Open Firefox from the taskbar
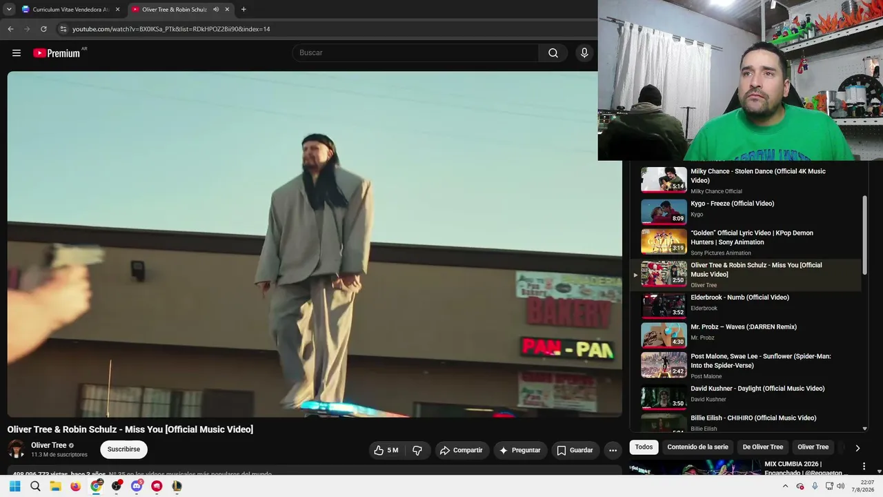This screenshot has height=497, width=883. point(75,486)
